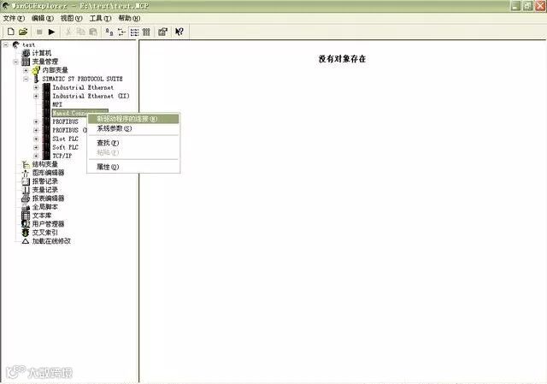Select the 变量管理 tag management icon
Viewport: 547px width, 384px height.
(x=26, y=62)
